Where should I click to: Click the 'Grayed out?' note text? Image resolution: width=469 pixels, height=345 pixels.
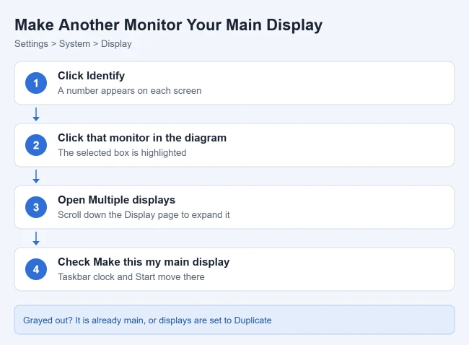point(147,320)
